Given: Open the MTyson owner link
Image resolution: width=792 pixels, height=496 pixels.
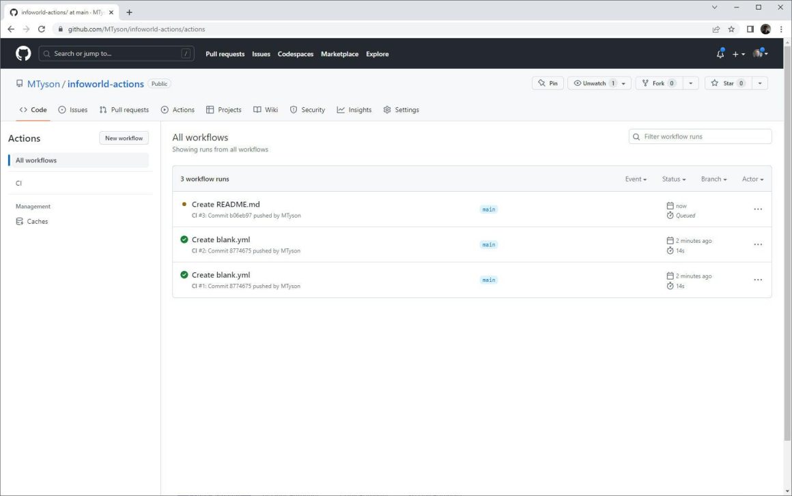Looking at the screenshot, I should click(x=44, y=84).
